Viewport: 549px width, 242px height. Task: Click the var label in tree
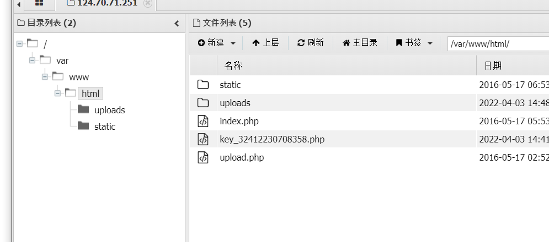[62, 61]
